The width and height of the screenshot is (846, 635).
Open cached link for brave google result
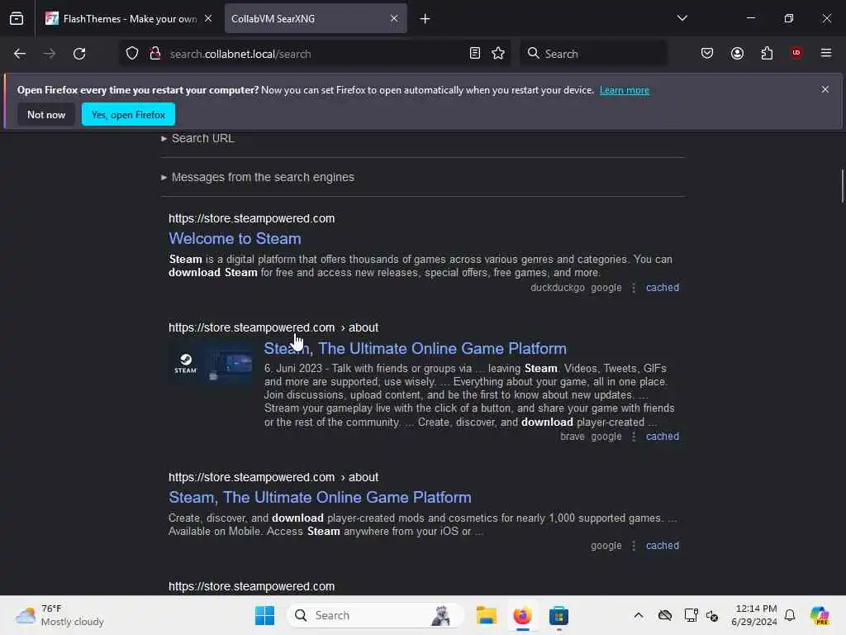coord(663,437)
